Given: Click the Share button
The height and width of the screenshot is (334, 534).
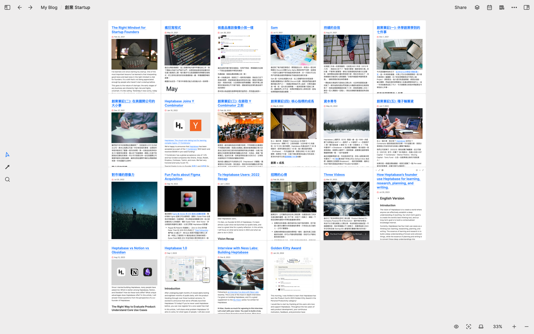Looking at the screenshot, I should pos(460,7).
